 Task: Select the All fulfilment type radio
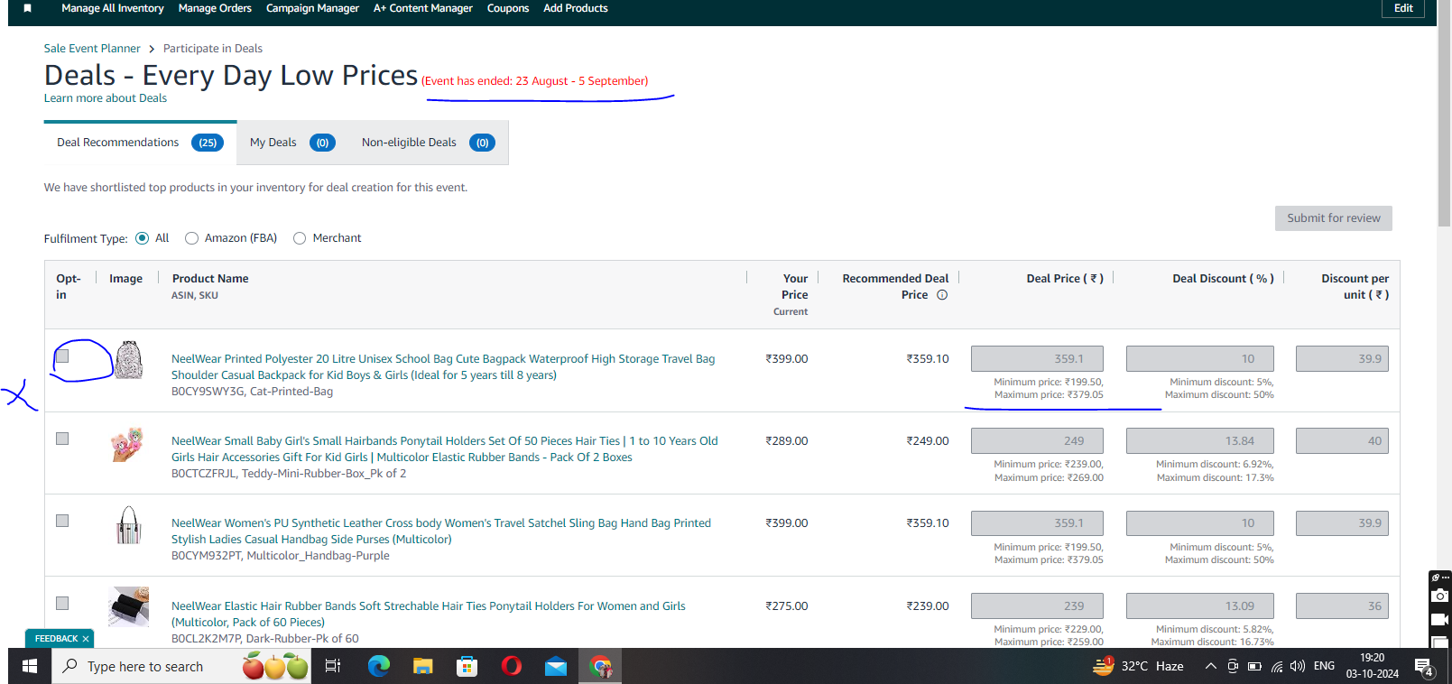point(142,238)
